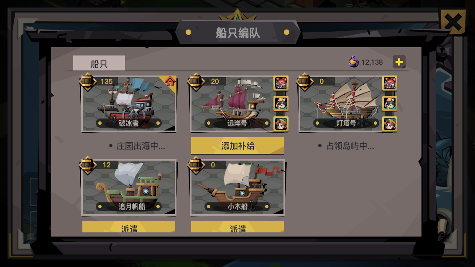
Task: Dispatch 追月帆船 with the 派遣 button
Action: pos(129,227)
